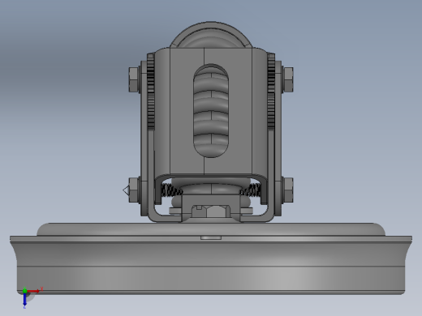Click the green Y axis origin of the triad
Screen dimensions: 422x316
24,290
